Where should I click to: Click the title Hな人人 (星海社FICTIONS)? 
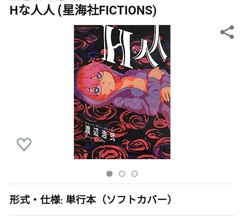tap(83, 10)
